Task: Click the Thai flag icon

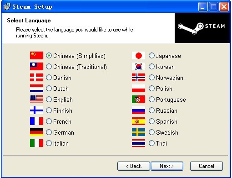Action: click(x=138, y=143)
